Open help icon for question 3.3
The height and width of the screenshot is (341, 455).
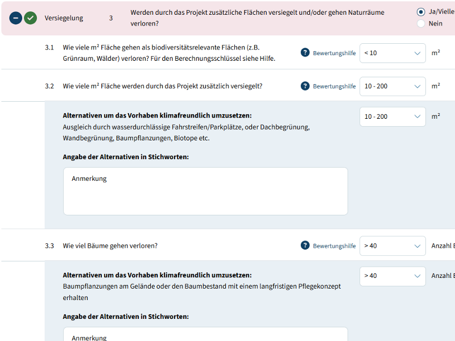pos(305,246)
